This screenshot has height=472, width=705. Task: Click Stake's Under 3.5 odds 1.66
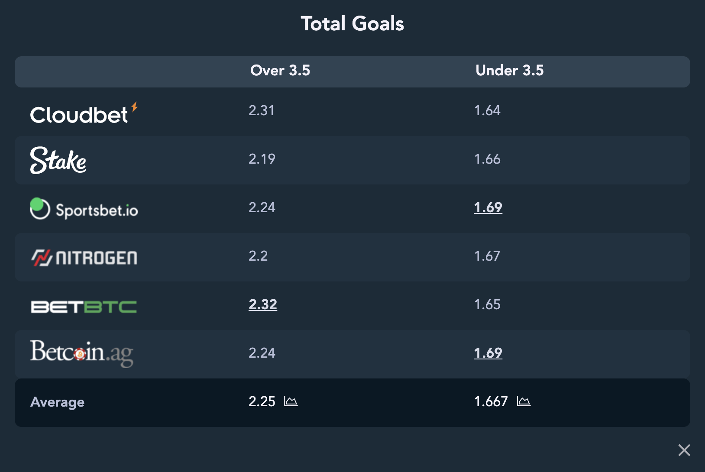(x=487, y=159)
